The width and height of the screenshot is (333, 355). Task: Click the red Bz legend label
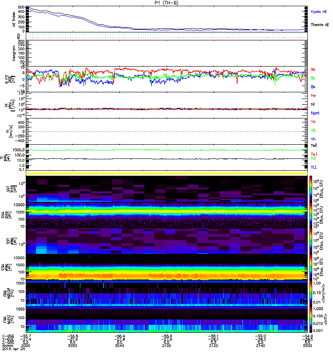(313, 70)
